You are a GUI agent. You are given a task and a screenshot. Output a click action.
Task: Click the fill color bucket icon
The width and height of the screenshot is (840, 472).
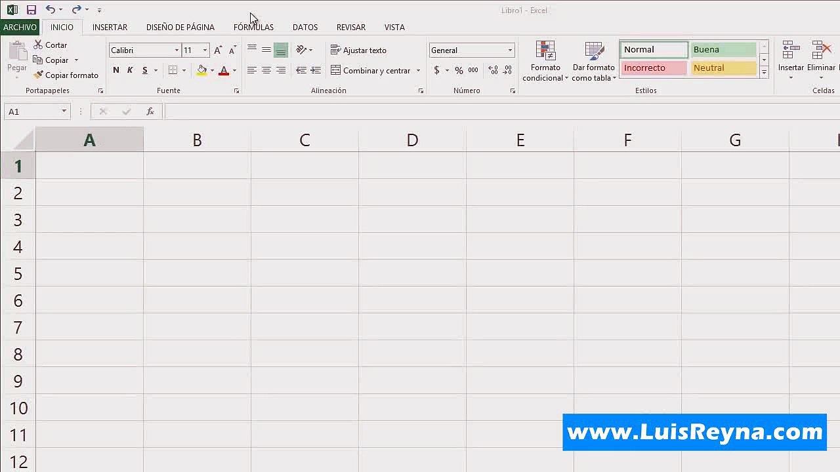(x=202, y=70)
